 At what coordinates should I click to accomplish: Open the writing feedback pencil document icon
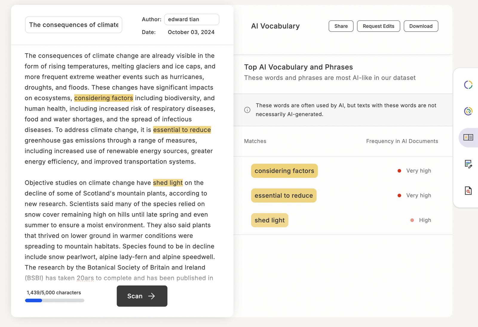[468, 164]
